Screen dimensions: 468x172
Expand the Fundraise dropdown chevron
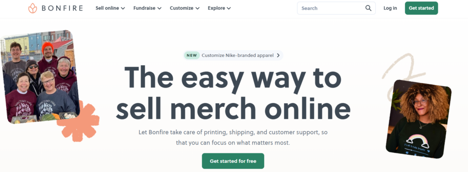pos(160,8)
